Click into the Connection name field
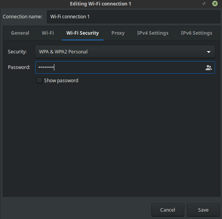This screenshot has width=222, height=219. [134, 17]
